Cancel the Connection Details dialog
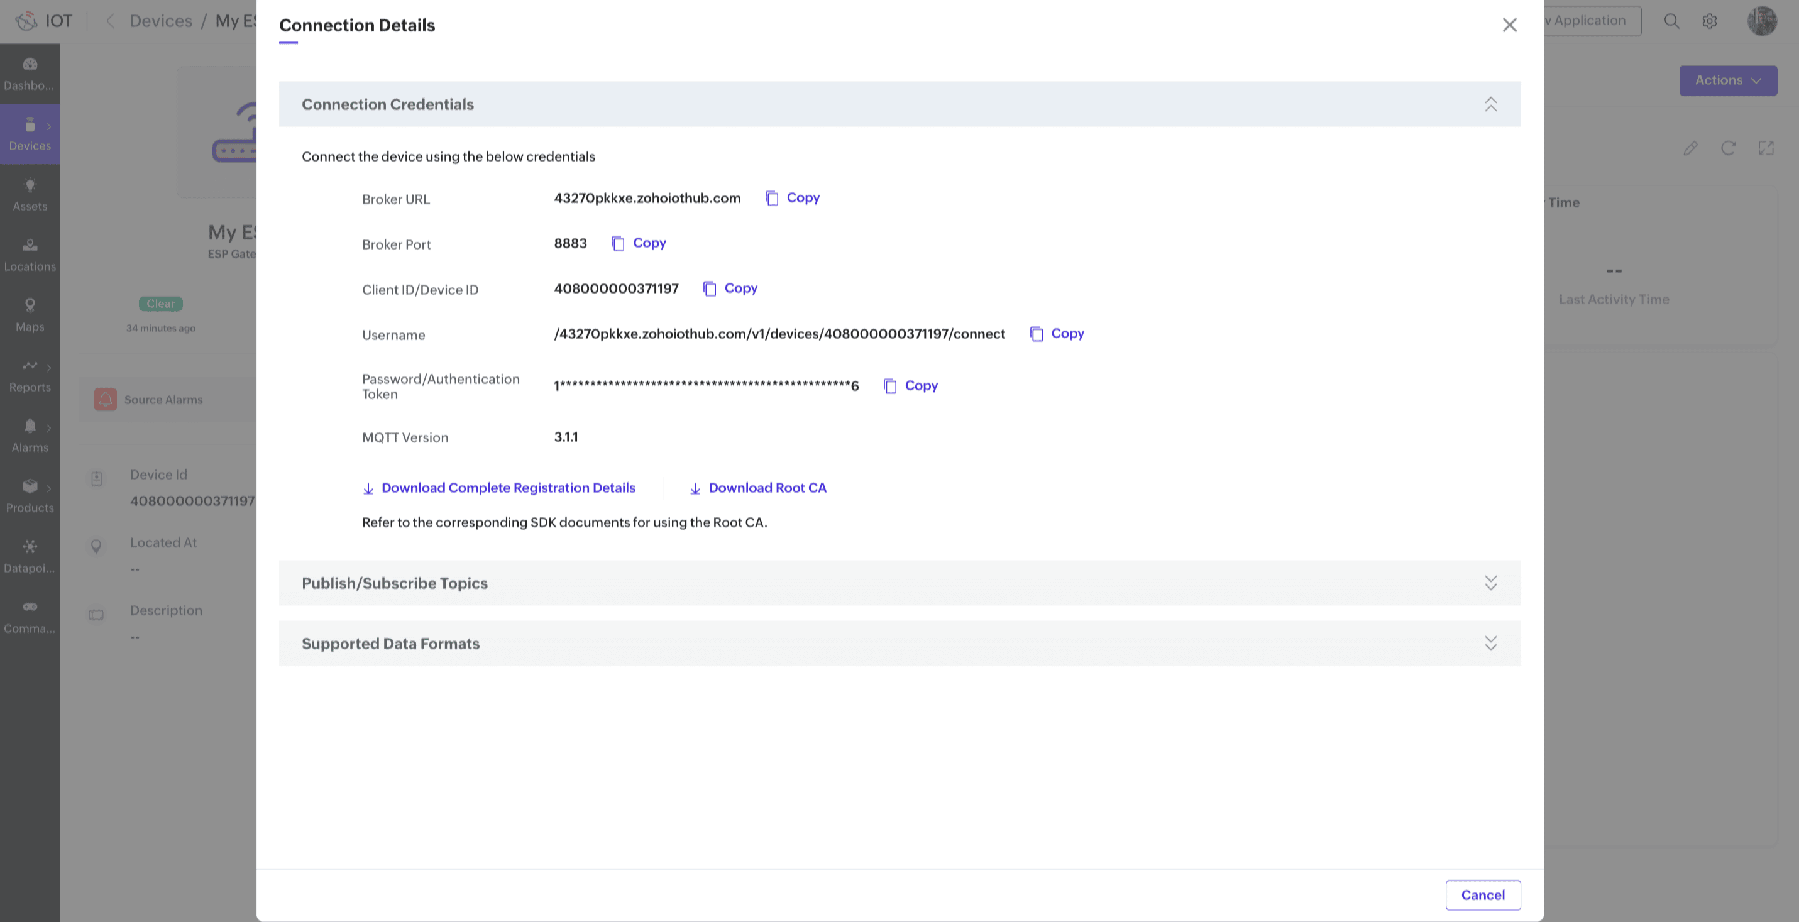The width and height of the screenshot is (1799, 922). pos(1483,895)
